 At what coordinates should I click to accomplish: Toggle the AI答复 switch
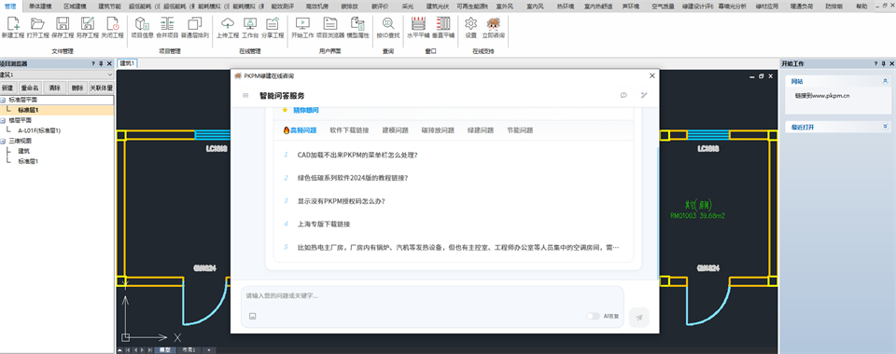594,316
